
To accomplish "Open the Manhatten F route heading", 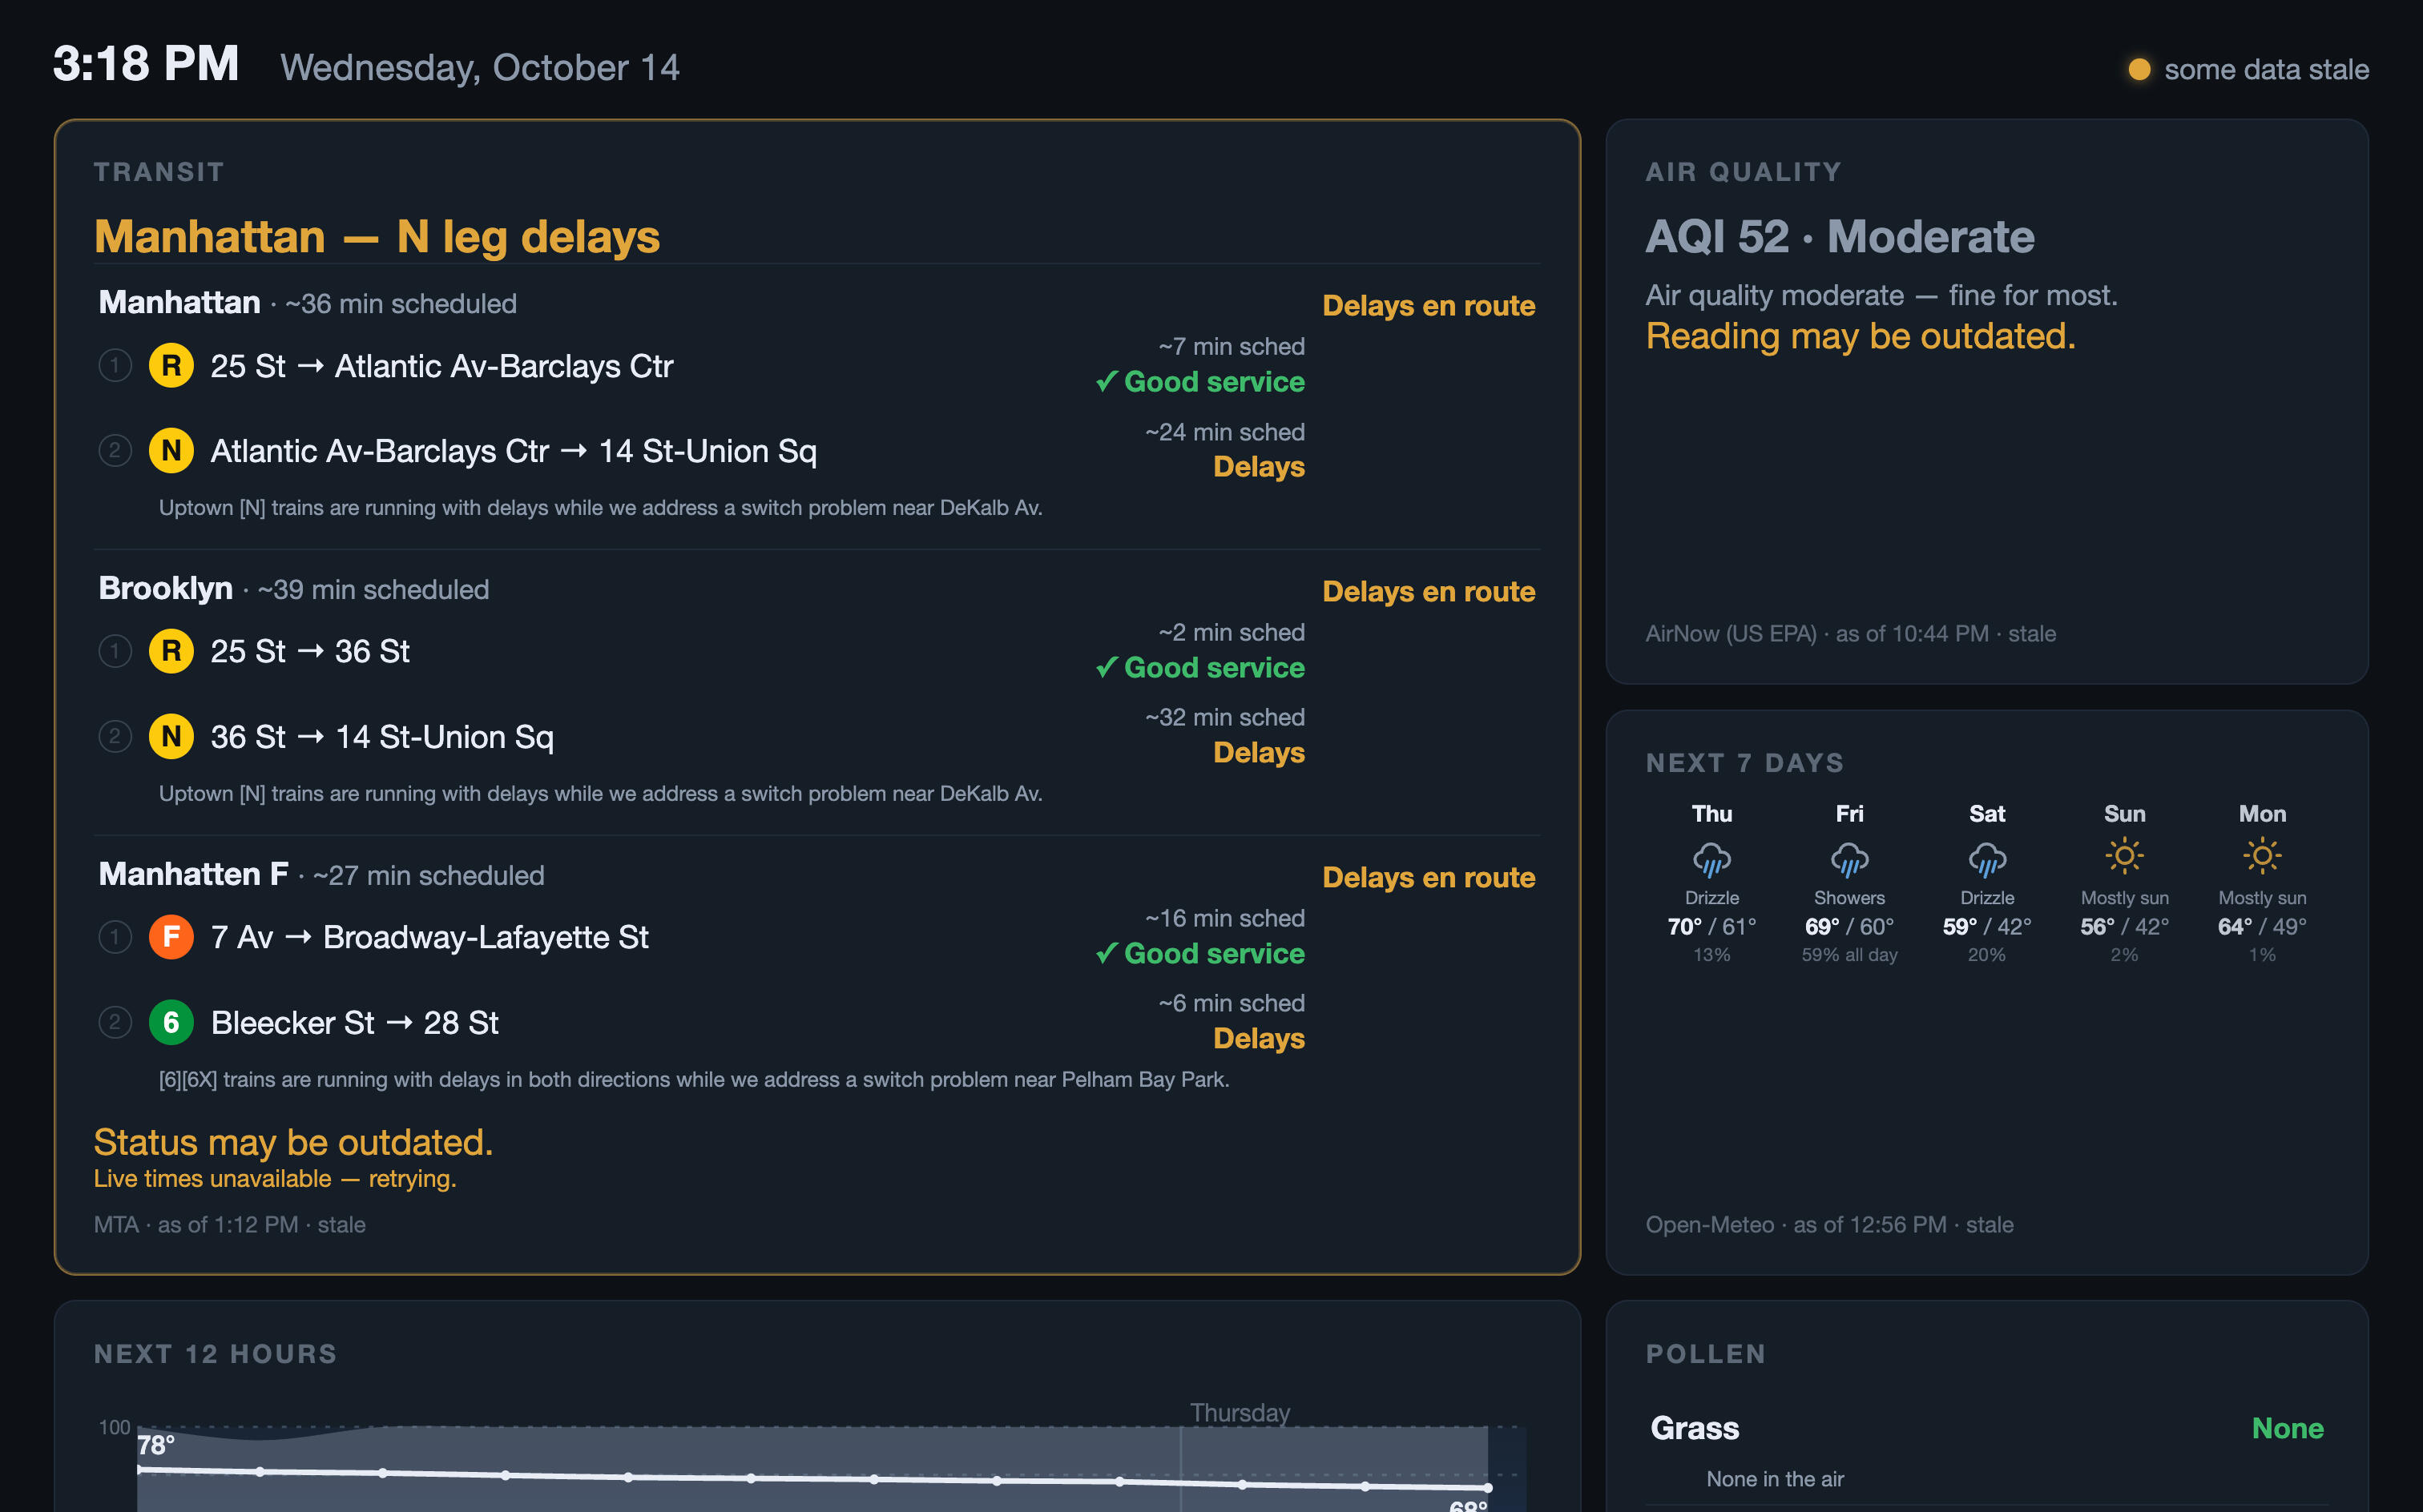I will click(x=194, y=875).
